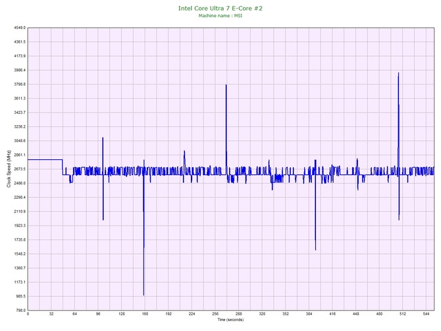
Task: Click the 256 time-axis label
Action: pyautogui.click(x=215, y=314)
